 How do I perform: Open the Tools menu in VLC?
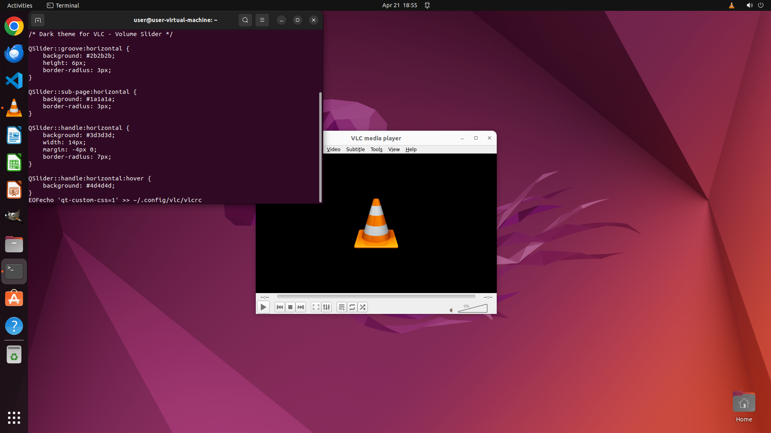376,149
